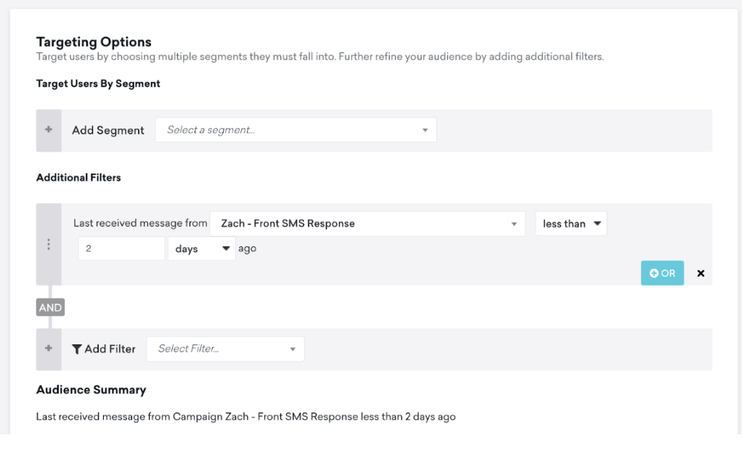Open the 'less than' comparison dropdown

[571, 224]
